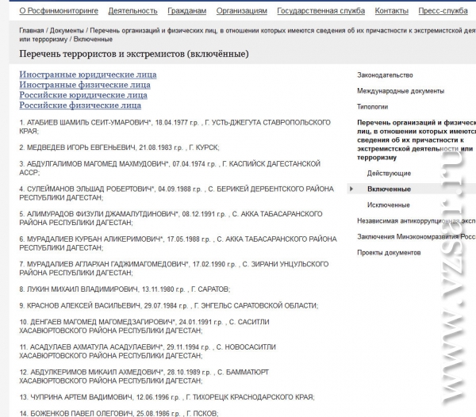Image resolution: width=476 pixels, height=417 pixels.
Task: Select Законодательство in the sidebar
Action: pyautogui.click(x=385, y=75)
